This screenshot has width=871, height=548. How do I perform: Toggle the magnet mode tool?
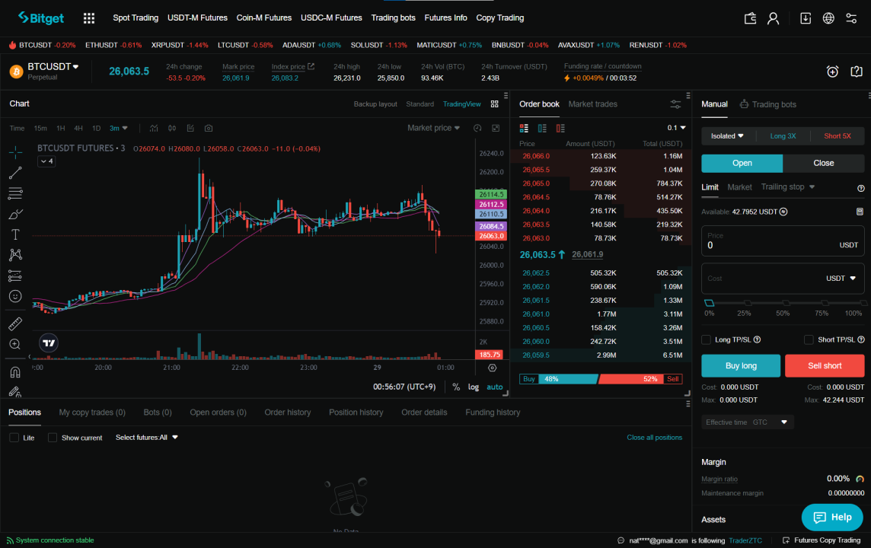(x=15, y=371)
